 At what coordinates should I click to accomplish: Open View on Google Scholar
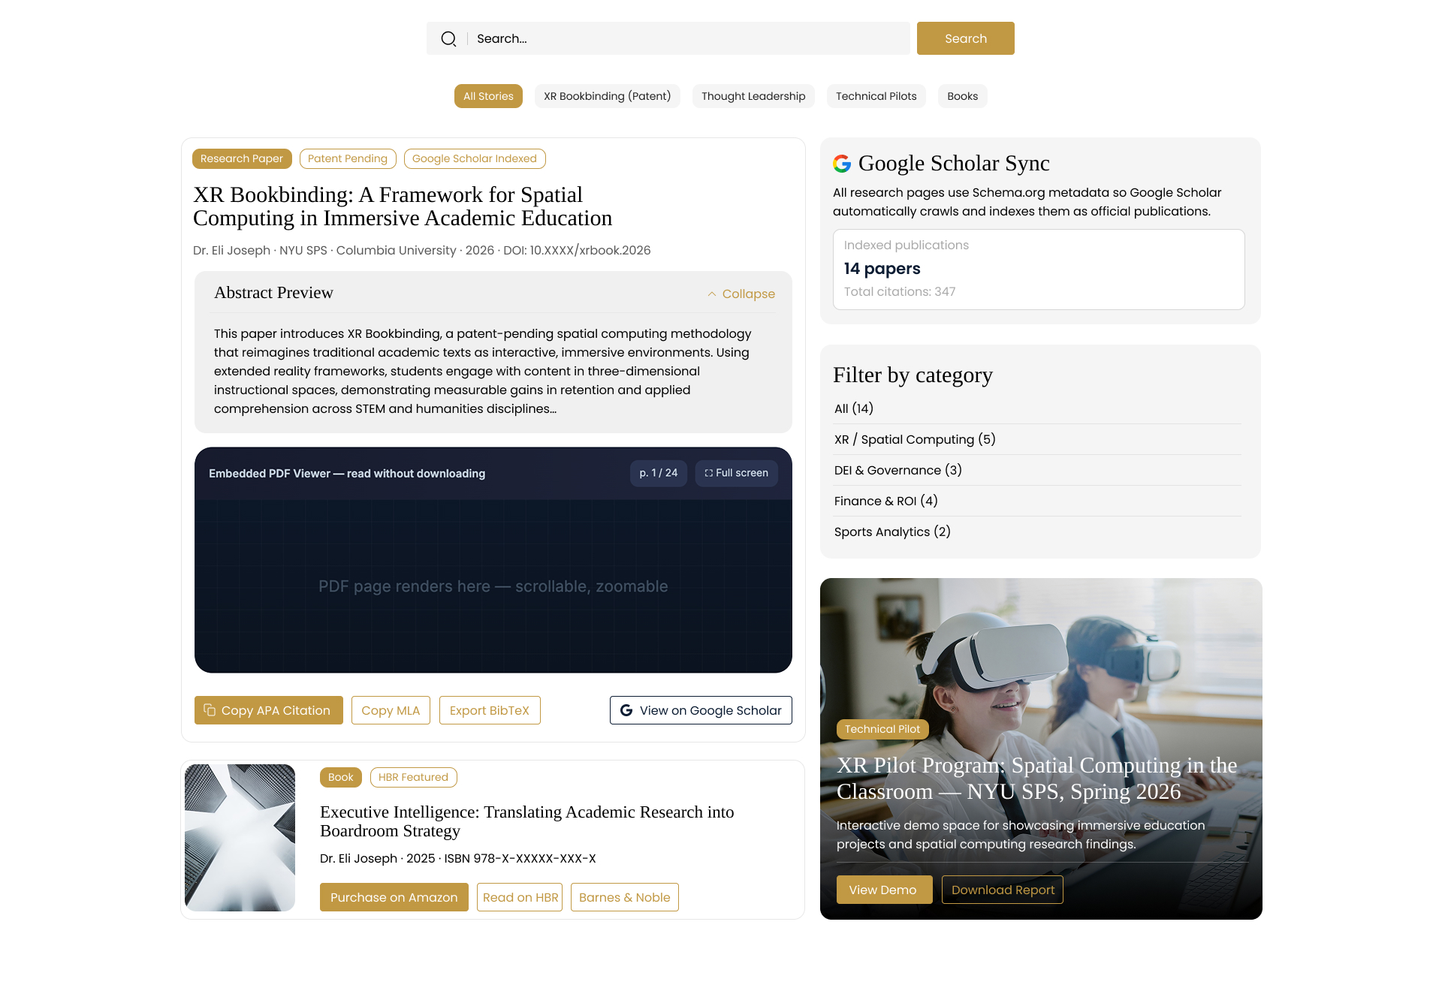click(x=701, y=710)
